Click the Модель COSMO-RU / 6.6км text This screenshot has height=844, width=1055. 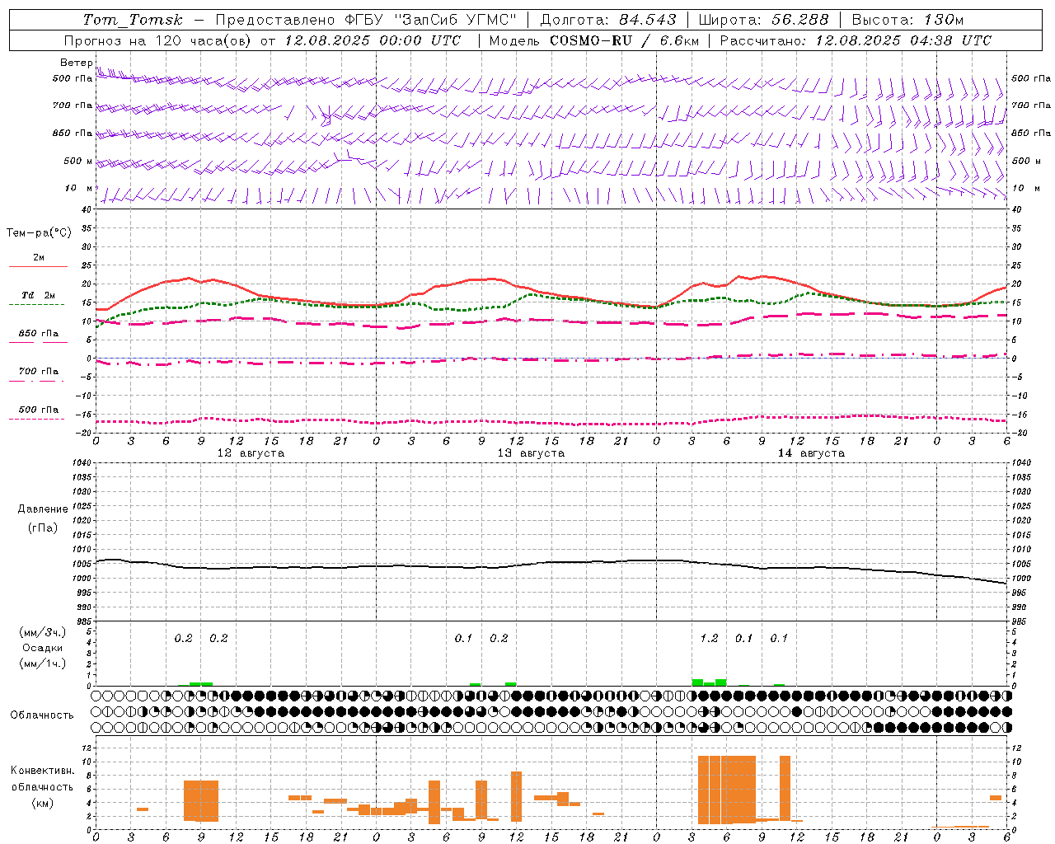coord(594,40)
